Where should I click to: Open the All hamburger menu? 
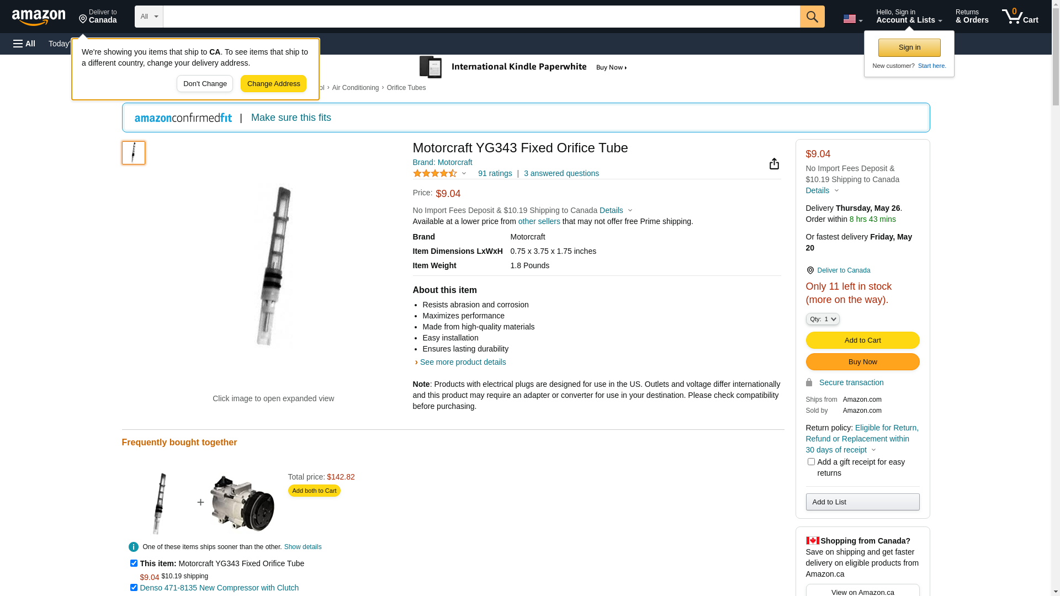click(24, 44)
